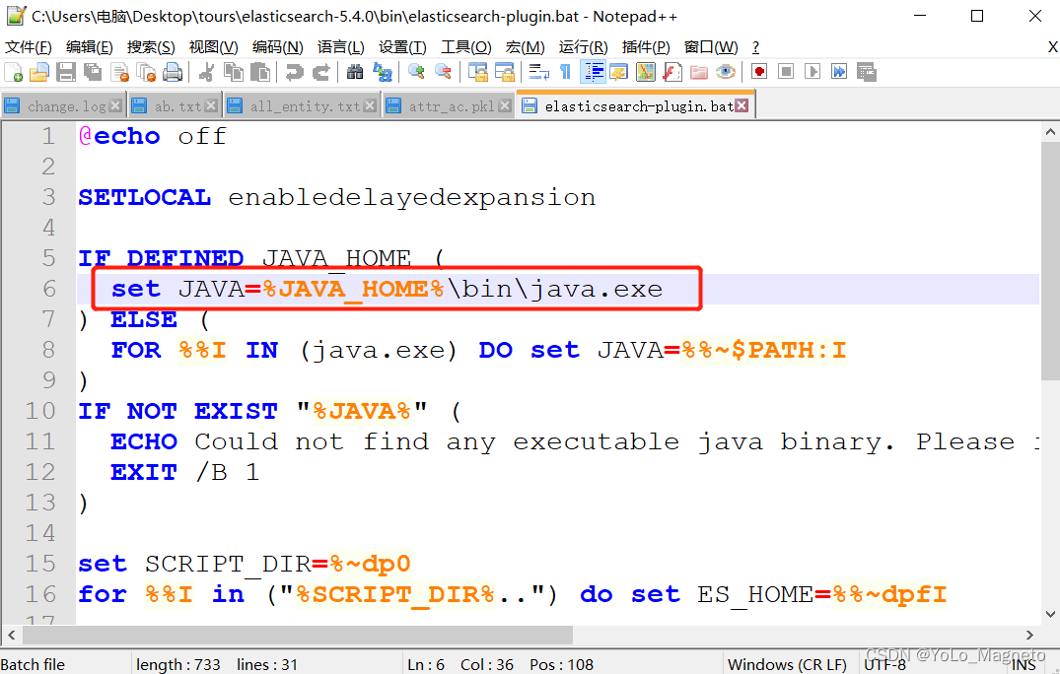Open an existing file

tap(38, 72)
